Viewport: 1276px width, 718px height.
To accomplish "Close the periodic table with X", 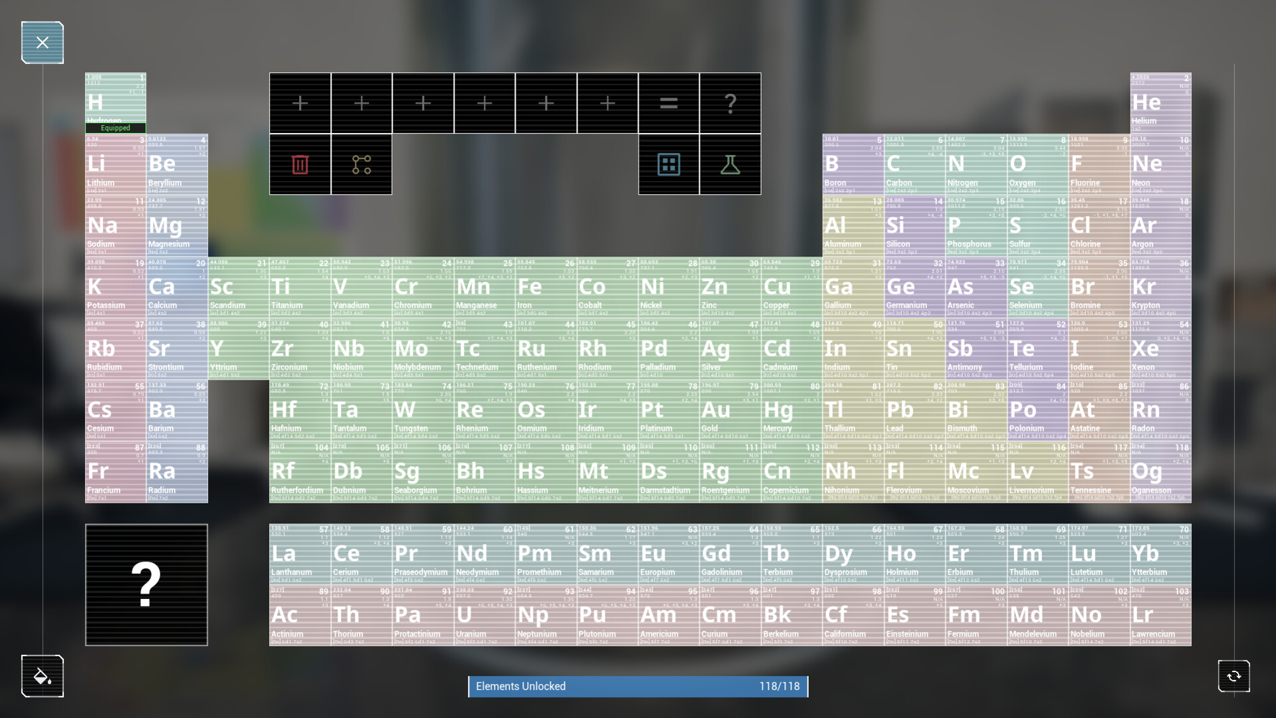I will (43, 43).
